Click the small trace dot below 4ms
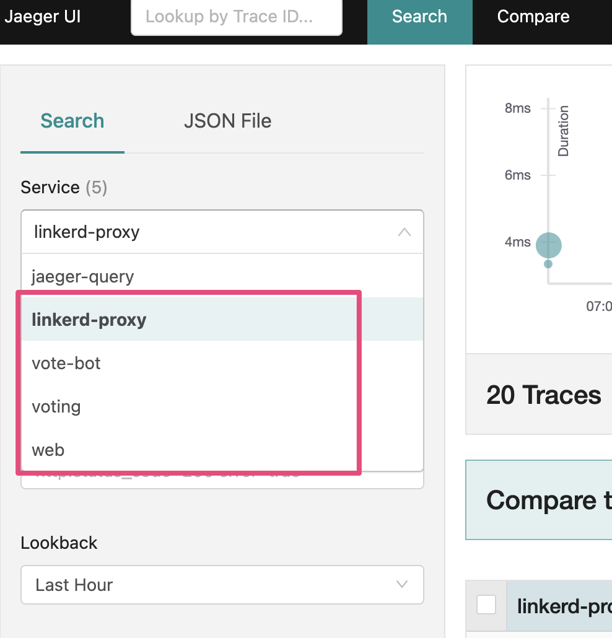 (548, 264)
